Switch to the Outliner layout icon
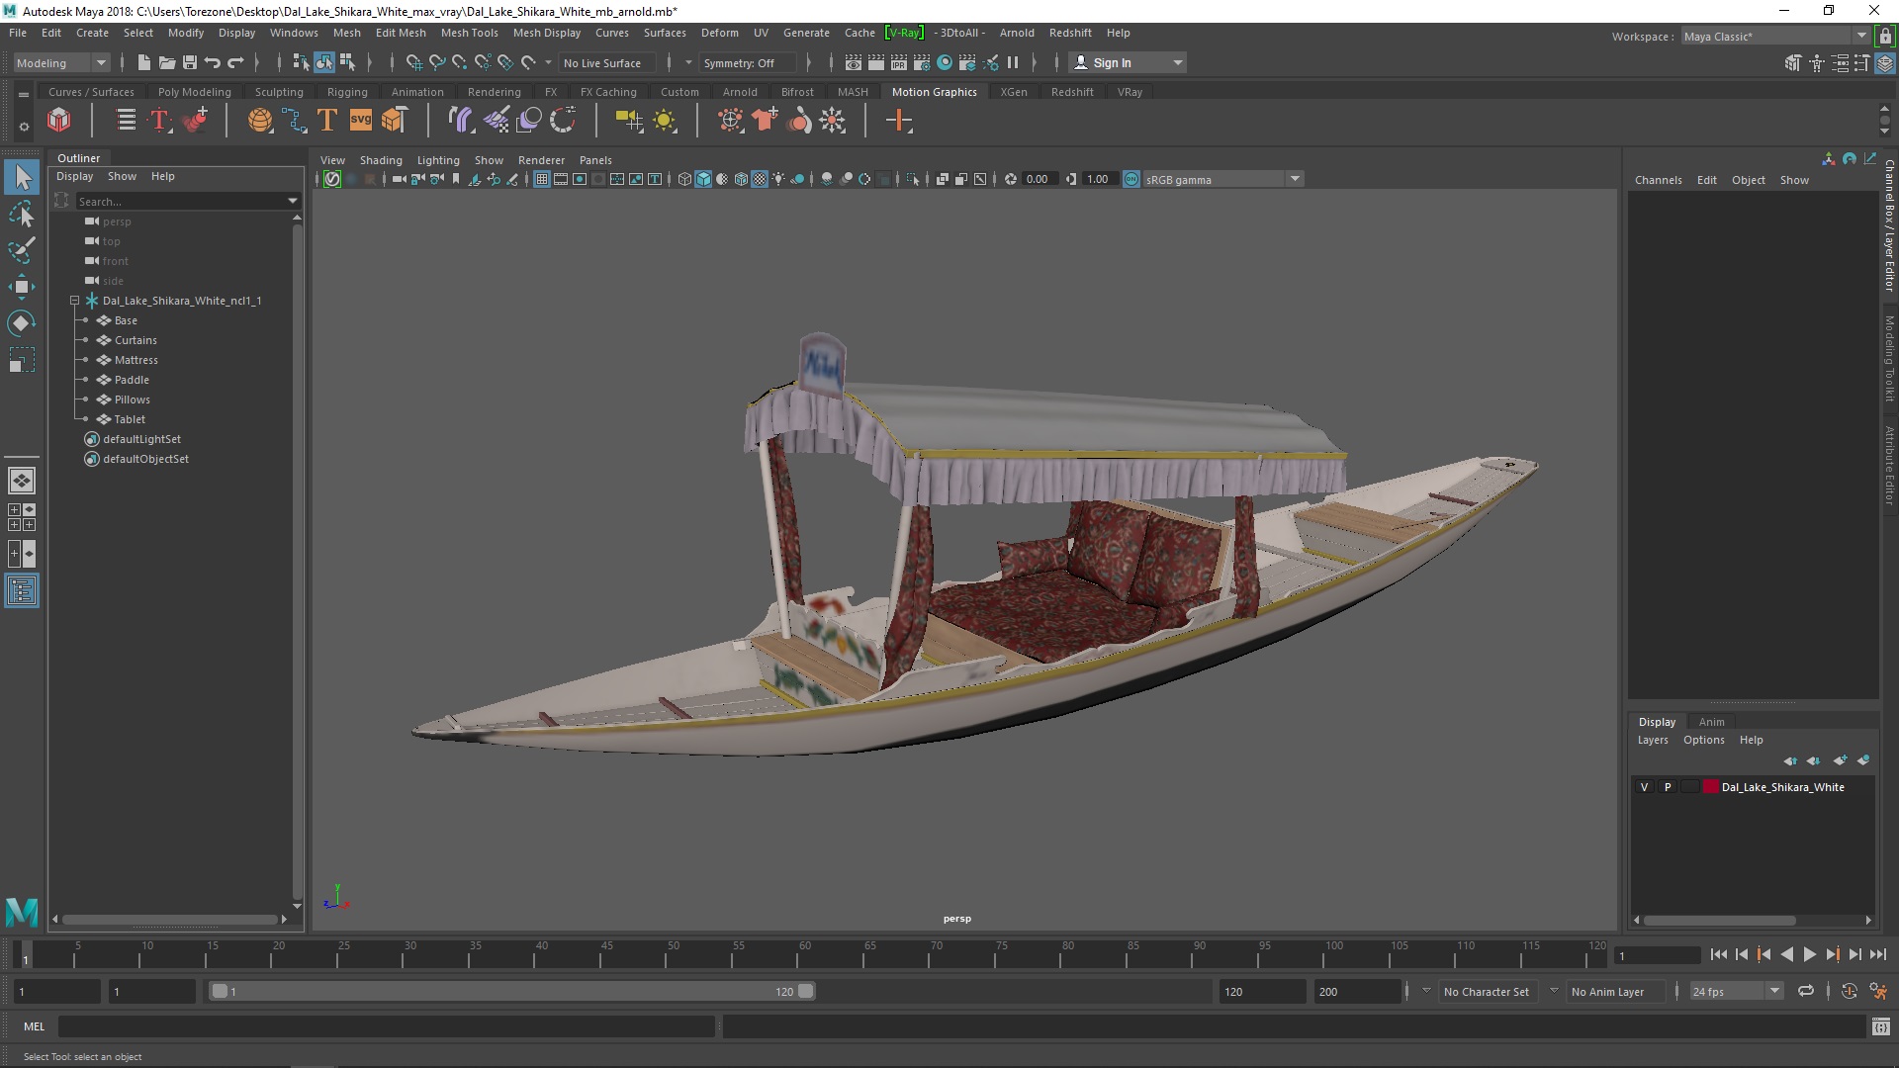This screenshot has height=1068, width=1899. (x=21, y=591)
